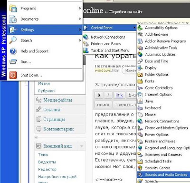
Task: Click the red Shut Down icon
Action: (x=13, y=75)
